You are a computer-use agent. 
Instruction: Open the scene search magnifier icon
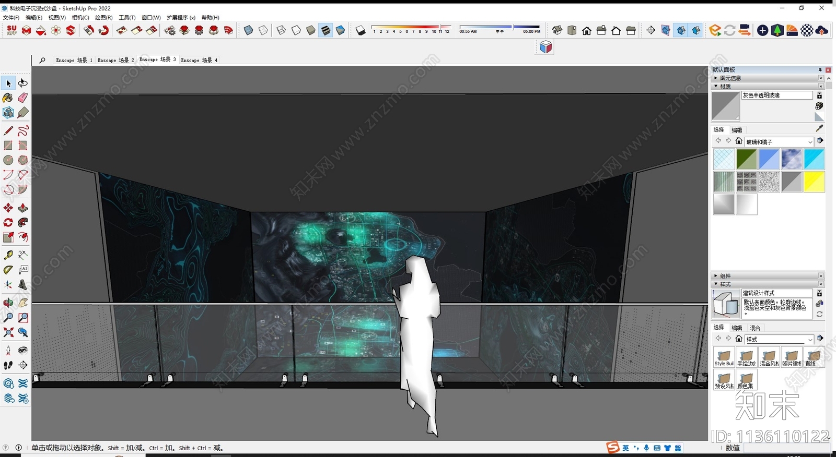coord(42,60)
